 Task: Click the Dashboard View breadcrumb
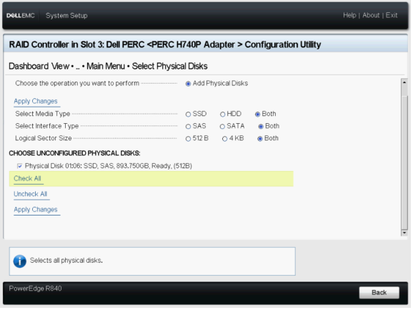coord(39,67)
